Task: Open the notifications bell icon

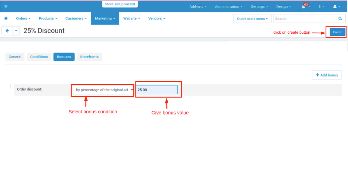Action: coord(304,6)
